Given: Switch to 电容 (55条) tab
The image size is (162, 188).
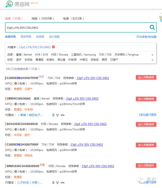Looking at the screenshot, I should tap(14, 18).
